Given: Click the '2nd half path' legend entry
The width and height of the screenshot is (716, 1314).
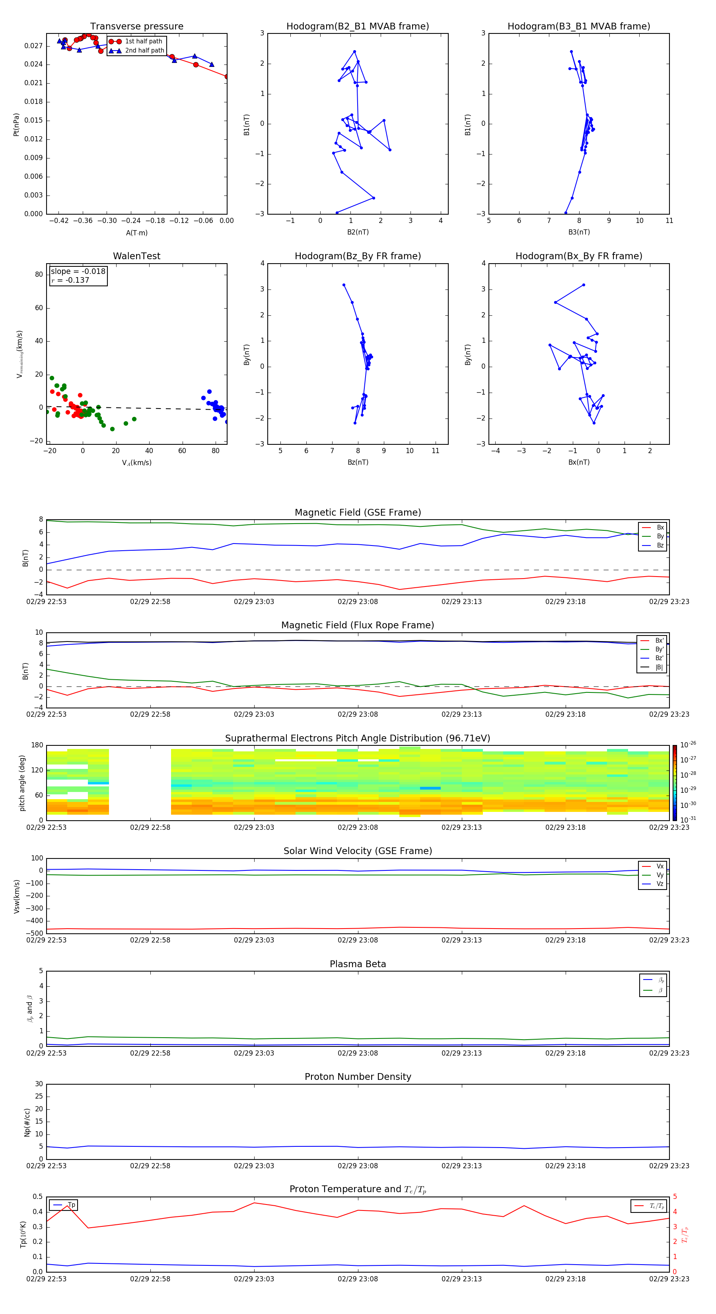Looking at the screenshot, I should pos(136,51).
